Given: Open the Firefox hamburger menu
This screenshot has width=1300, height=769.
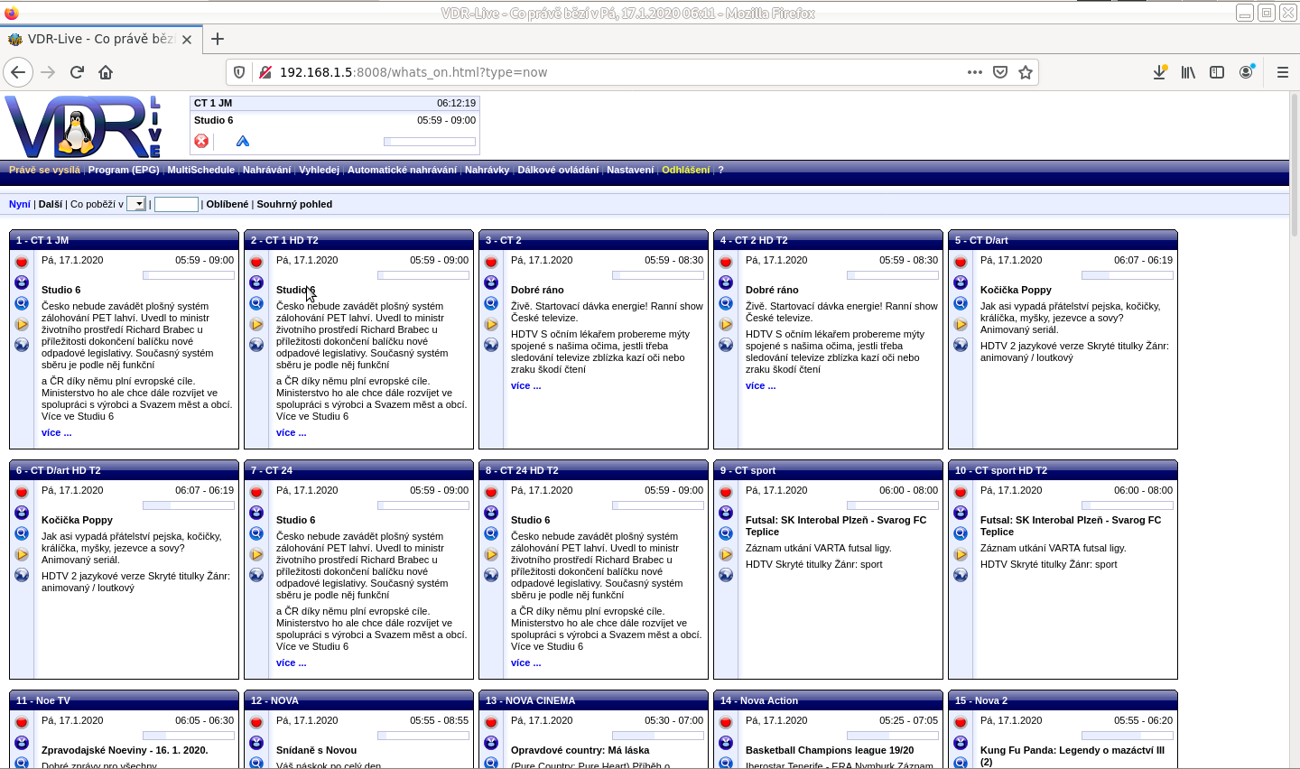Looking at the screenshot, I should coord(1282,72).
